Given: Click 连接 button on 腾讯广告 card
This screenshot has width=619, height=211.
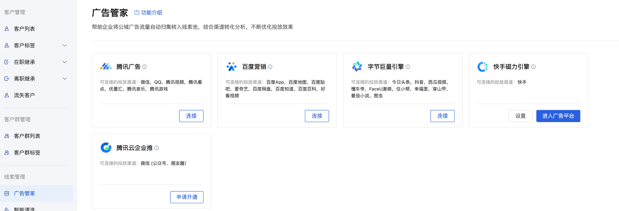Looking at the screenshot, I should coord(191,116).
